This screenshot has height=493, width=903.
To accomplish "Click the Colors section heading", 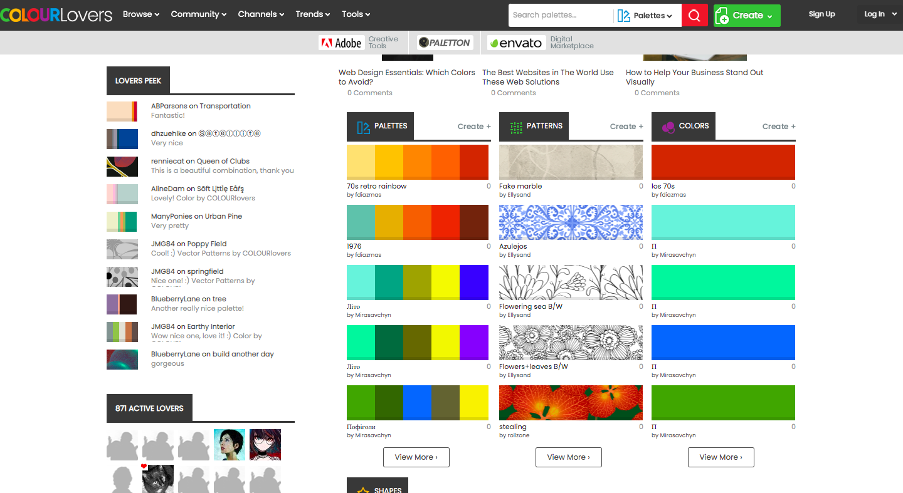I will [x=694, y=126].
